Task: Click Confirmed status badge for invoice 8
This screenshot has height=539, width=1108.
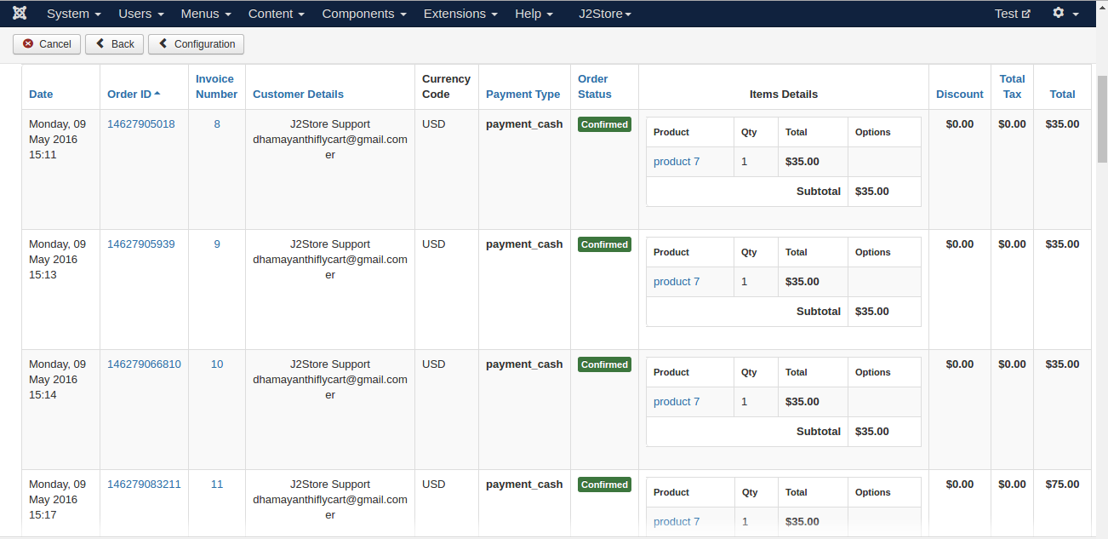Action: (604, 124)
